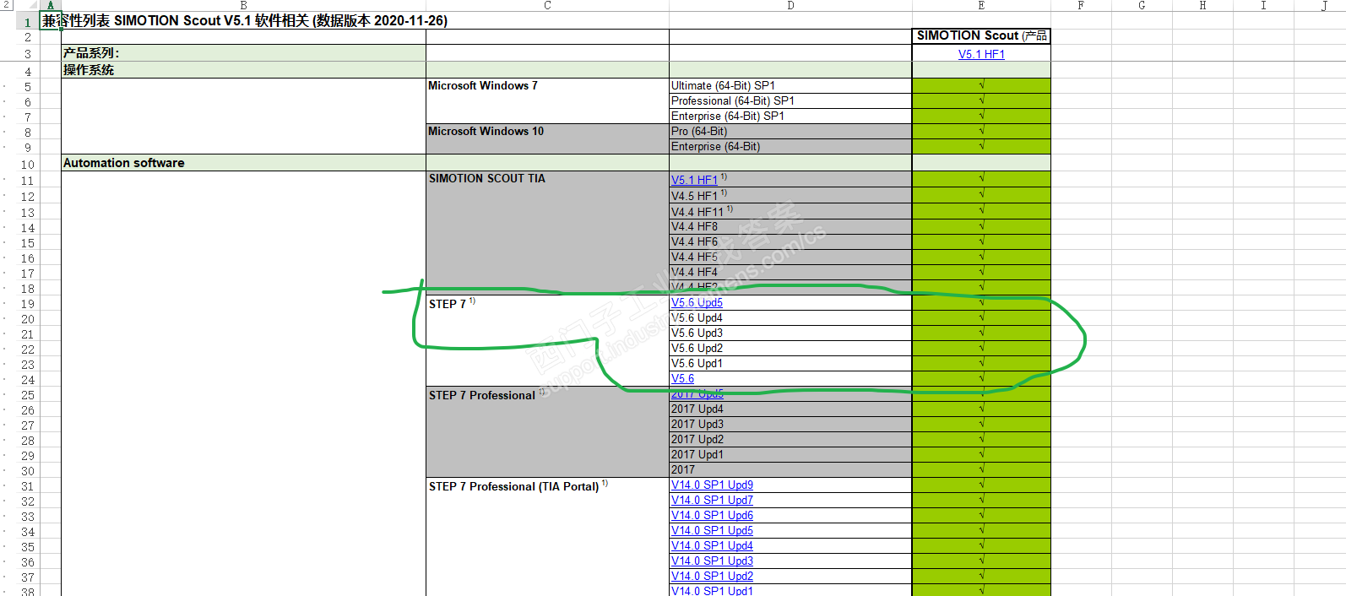The image size is (1346, 596).
Task: Click the 'V4.4 HF4' cell
Action: tap(790, 272)
